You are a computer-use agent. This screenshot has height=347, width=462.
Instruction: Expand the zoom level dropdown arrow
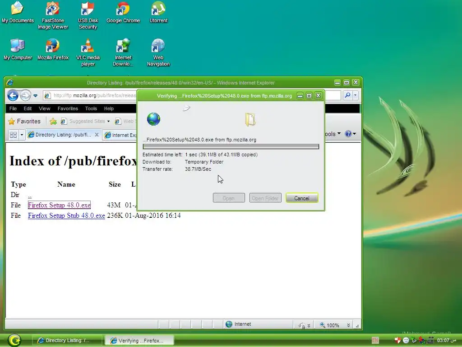[x=348, y=325]
